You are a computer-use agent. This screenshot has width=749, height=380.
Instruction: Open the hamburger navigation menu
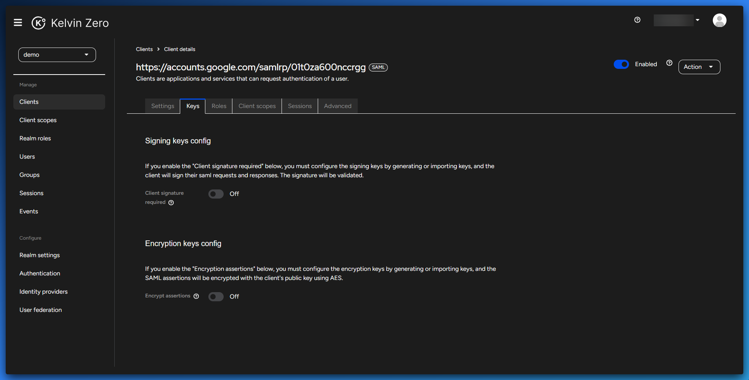click(x=18, y=23)
